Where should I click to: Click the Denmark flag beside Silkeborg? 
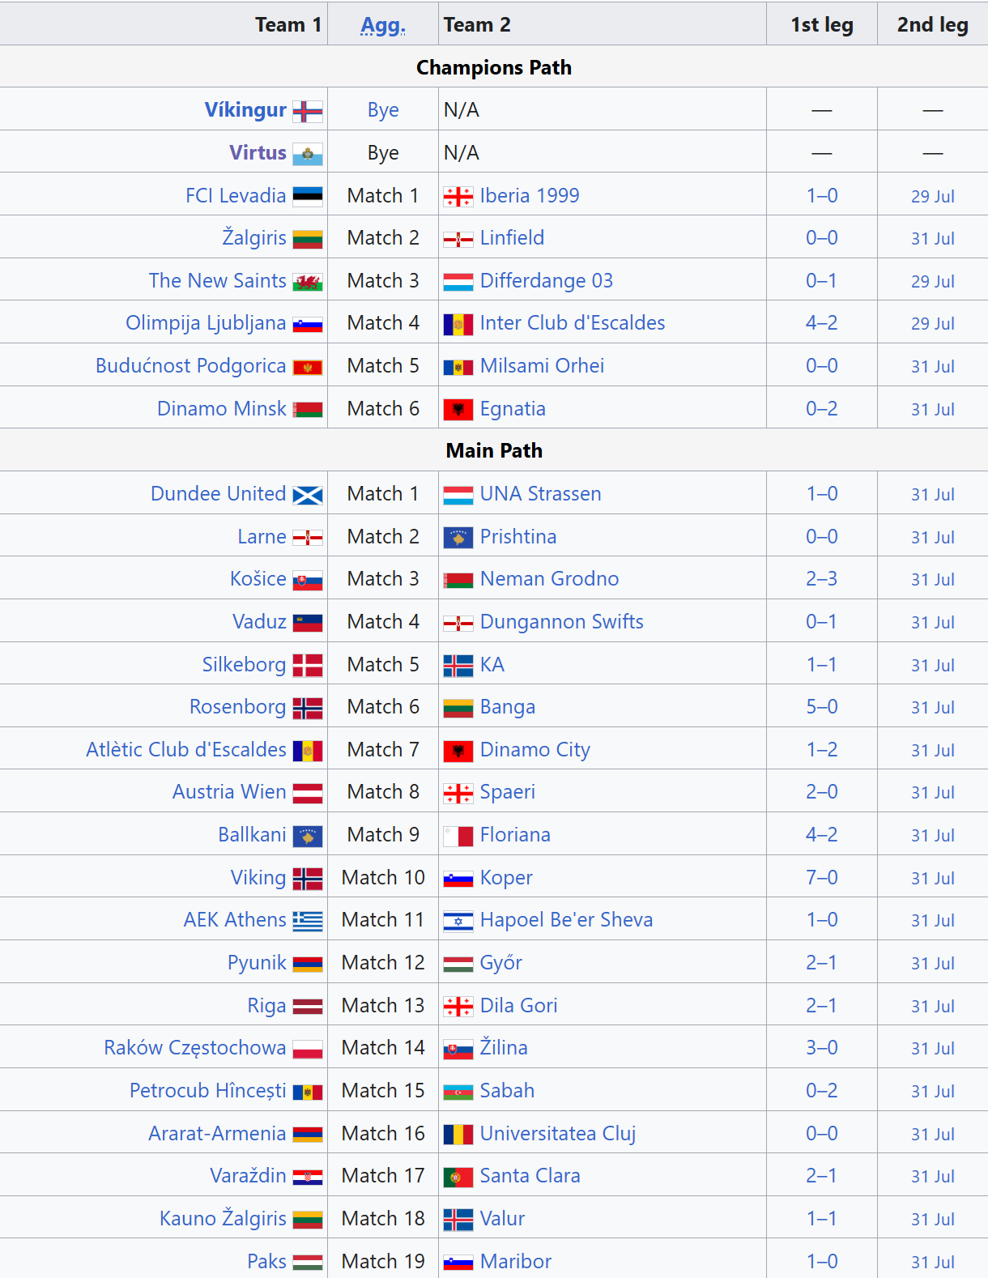[308, 666]
